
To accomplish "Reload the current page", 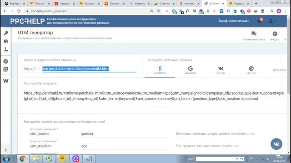I will 19,11.
